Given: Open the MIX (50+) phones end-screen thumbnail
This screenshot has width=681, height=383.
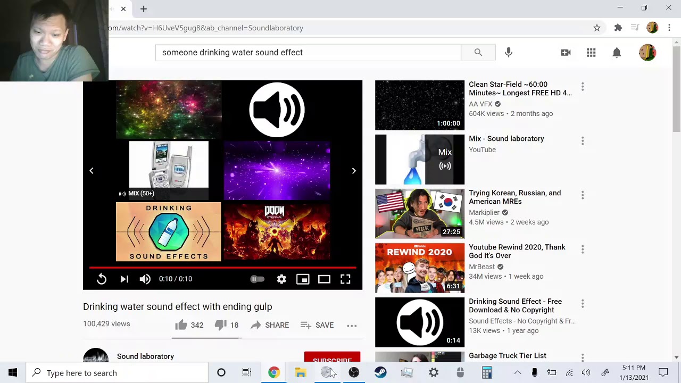Looking at the screenshot, I should 169,170.
